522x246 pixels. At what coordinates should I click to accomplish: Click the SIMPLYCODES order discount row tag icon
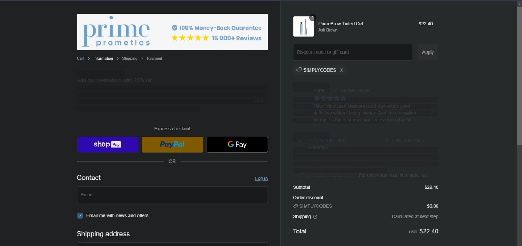tap(295, 206)
